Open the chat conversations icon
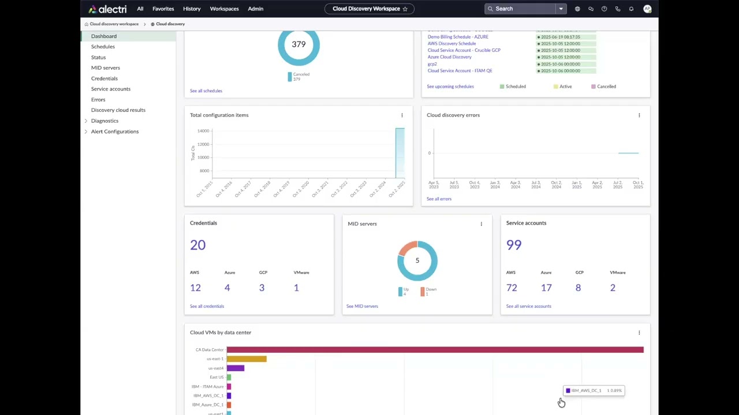Viewport: 739px width, 415px height. pos(591,9)
